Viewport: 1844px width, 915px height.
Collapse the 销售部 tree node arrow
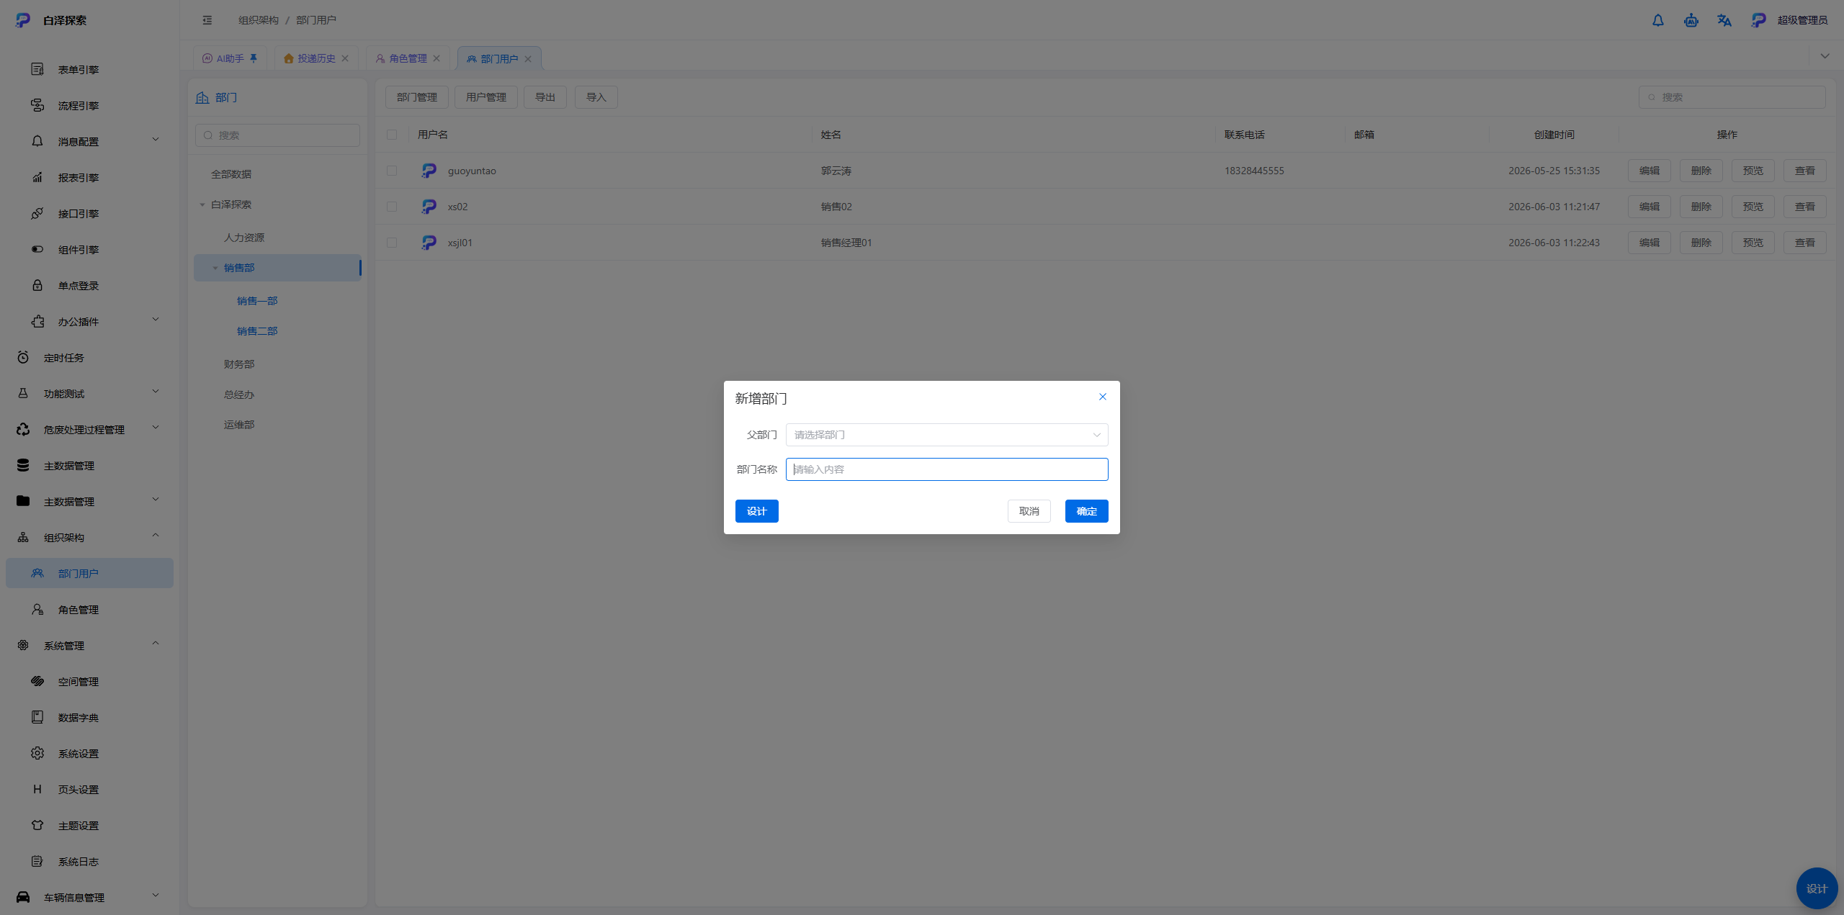point(215,268)
